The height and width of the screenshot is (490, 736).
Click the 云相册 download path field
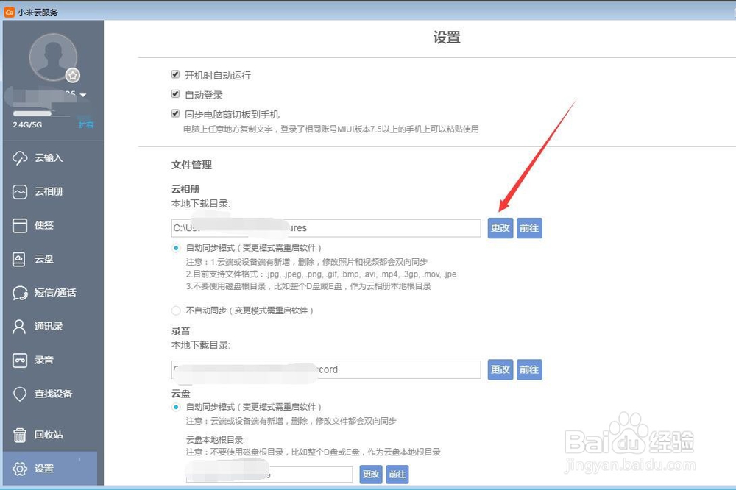[326, 228]
